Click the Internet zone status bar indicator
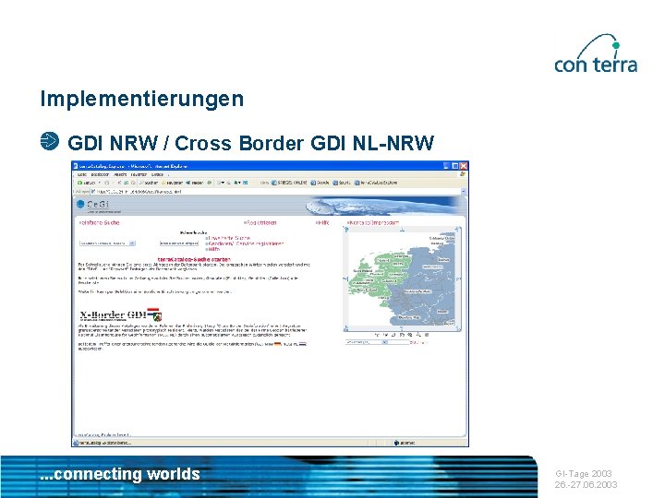This screenshot has width=665, height=498. [405, 443]
